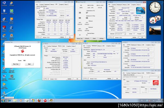Open the Recycle Bin icon
This screenshot has width=164, height=108.
point(4,12)
